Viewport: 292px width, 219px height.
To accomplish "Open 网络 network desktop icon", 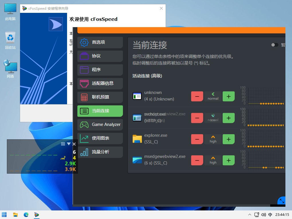I will point(10,69).
